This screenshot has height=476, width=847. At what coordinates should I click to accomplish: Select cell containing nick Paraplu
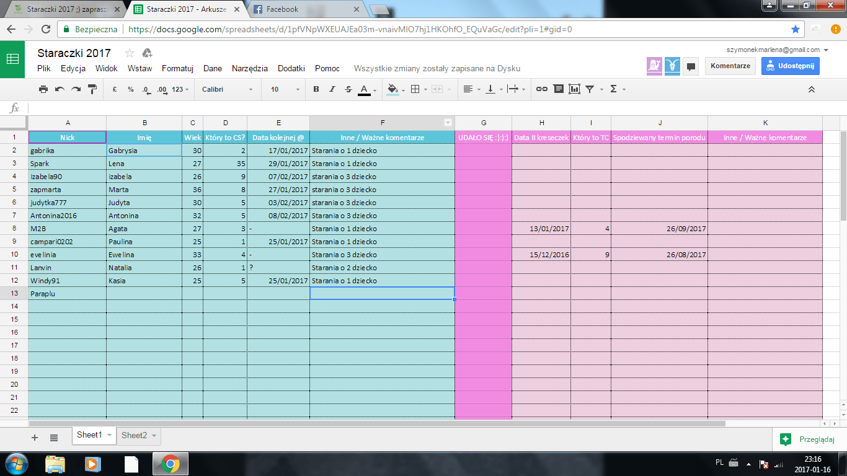coord(67,294)
